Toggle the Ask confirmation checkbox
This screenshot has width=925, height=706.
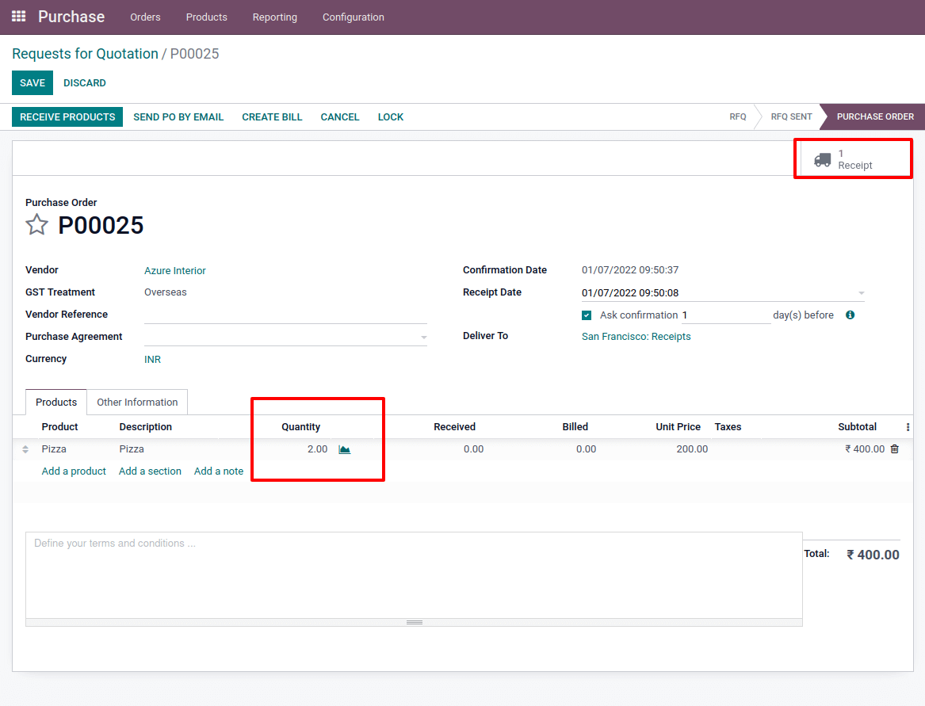coord(587,315)
